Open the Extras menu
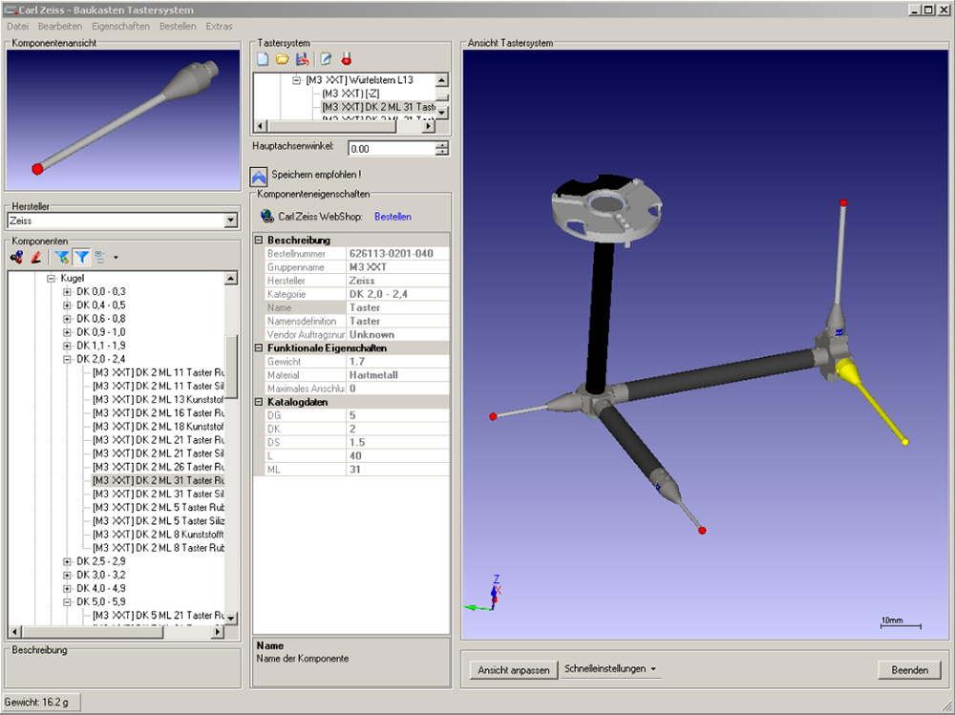The height and width of the screenshot is (715, 955). point(219,26)
